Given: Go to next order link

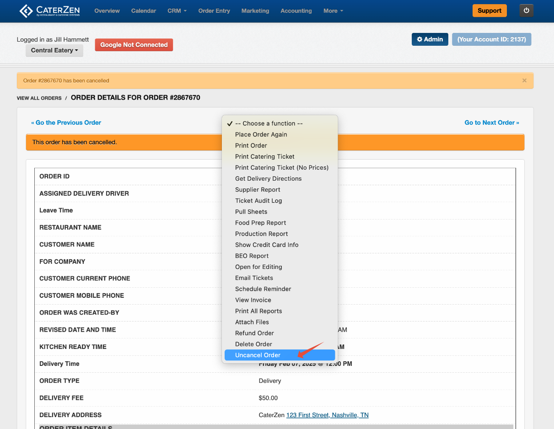Looking at the screenshot, I should click(x=492, y=123).
